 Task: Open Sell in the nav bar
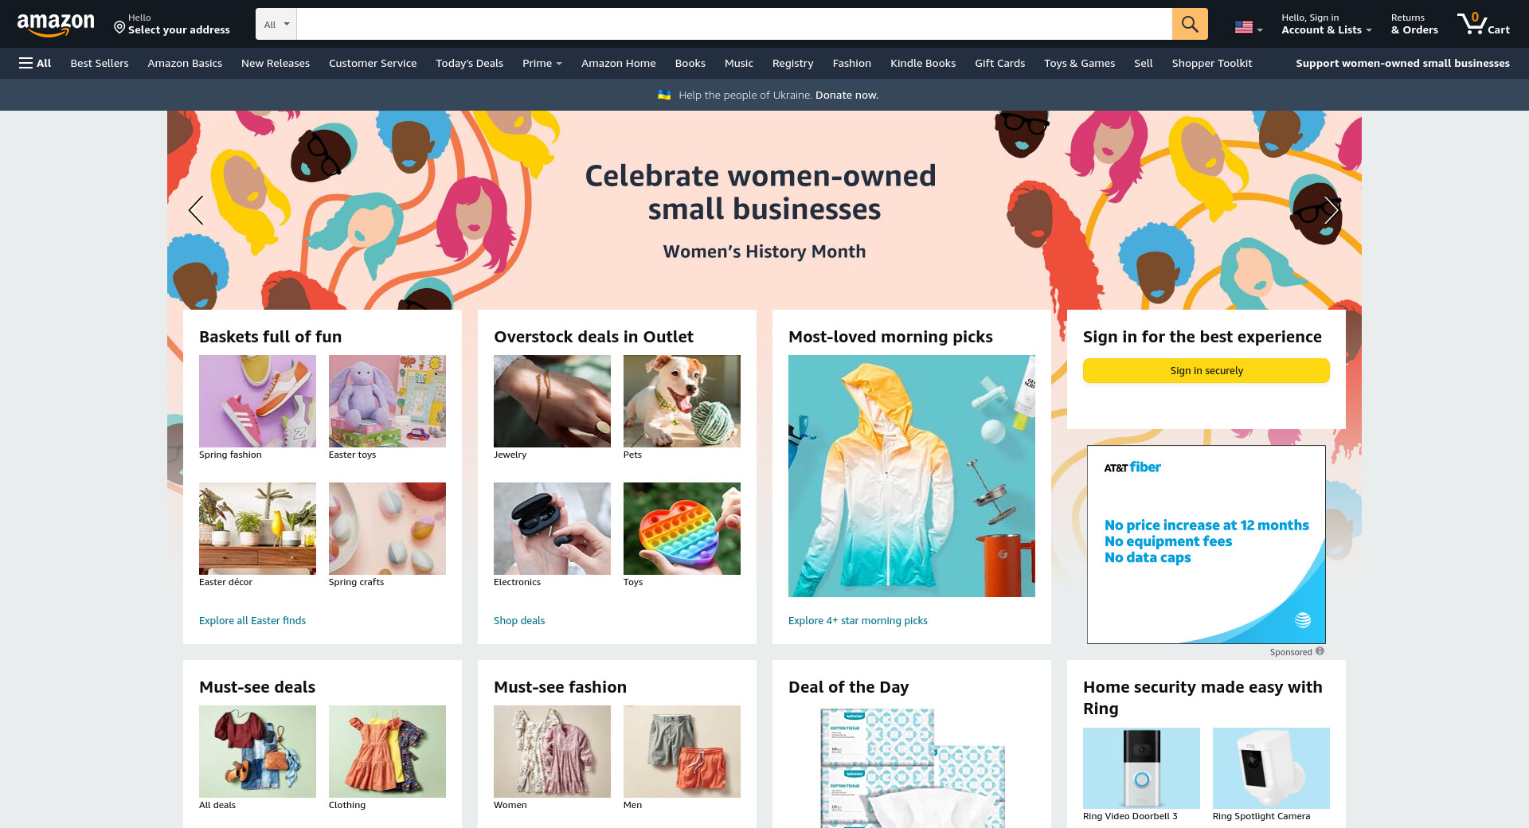(x=1144, y=63)
